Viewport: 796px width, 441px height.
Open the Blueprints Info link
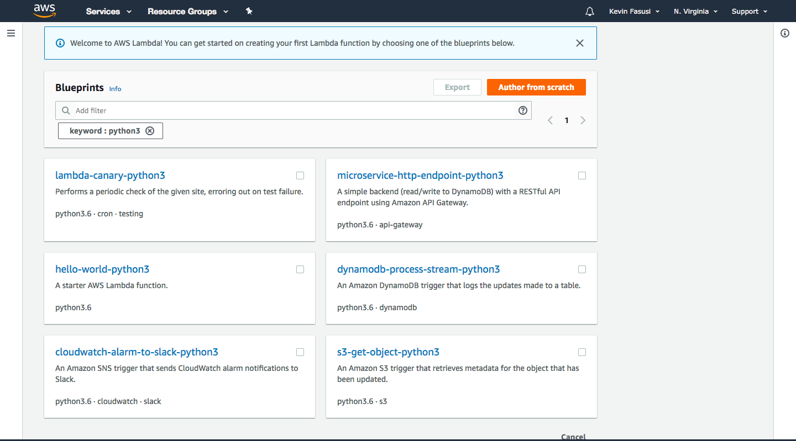115,89
